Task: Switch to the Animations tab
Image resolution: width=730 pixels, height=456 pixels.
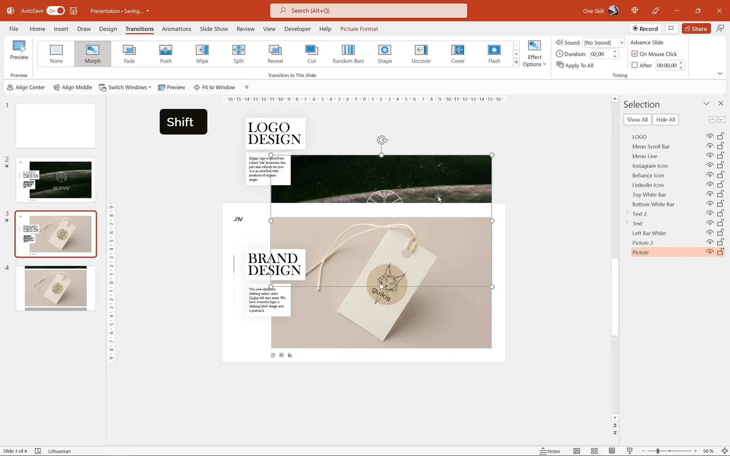Action: pyautogui.click(x=176, y=29)
